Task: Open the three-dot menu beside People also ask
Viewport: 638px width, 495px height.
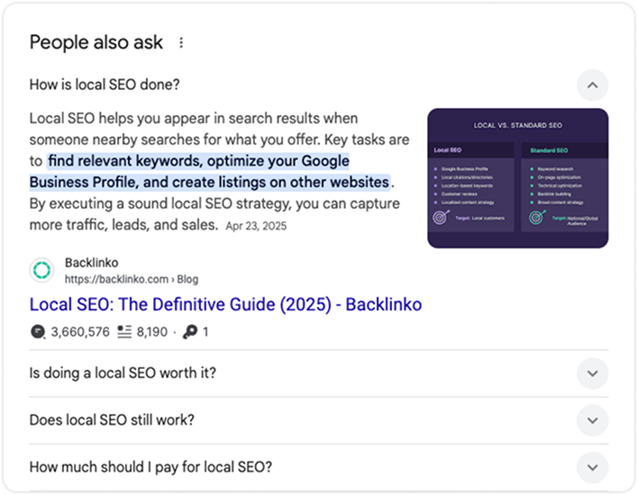Action: (181, 42)
